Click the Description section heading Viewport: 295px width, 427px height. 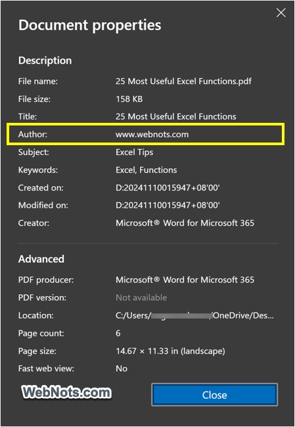[45, 60]
